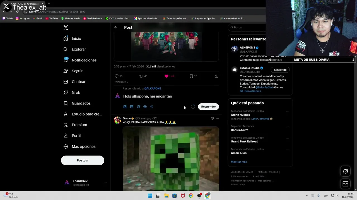Open Política de Privacidad link
The image size is (357, 200).
(267, 172)
